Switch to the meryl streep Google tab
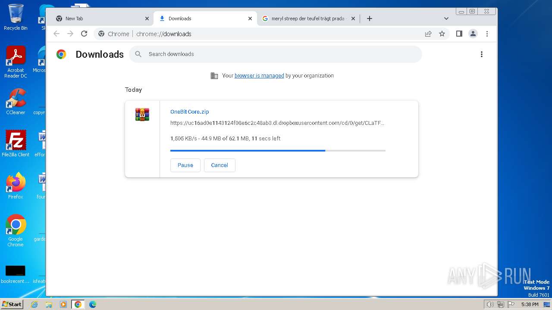Screen dimensions: 552x310 click(308, 19)
